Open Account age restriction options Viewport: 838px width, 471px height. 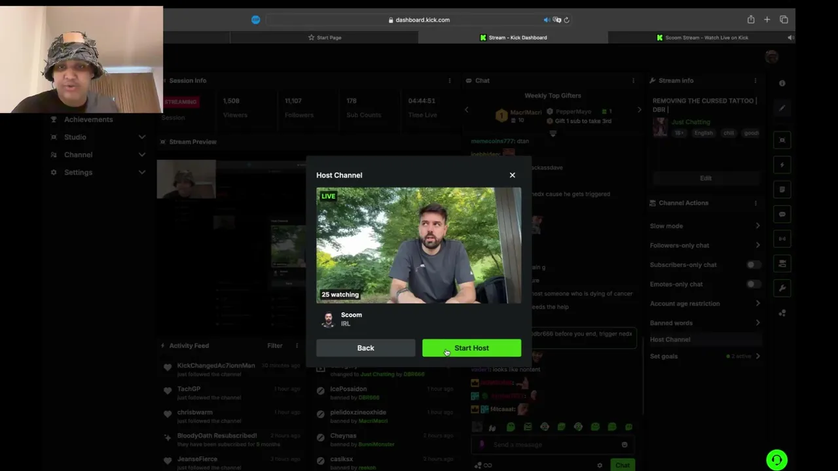(x=705, y=304)
